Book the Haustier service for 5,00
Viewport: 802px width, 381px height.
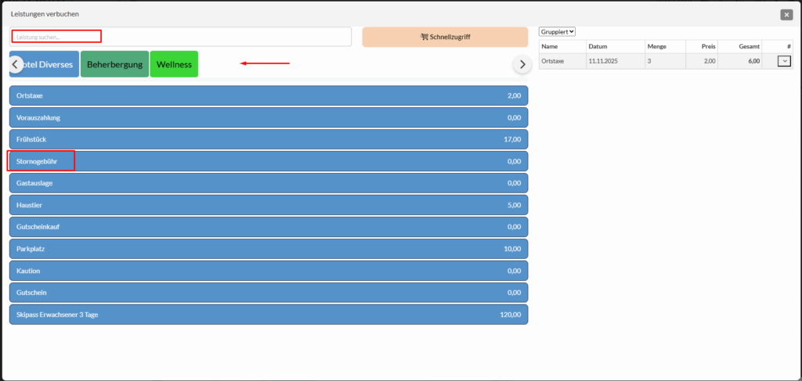click(268, 205)
